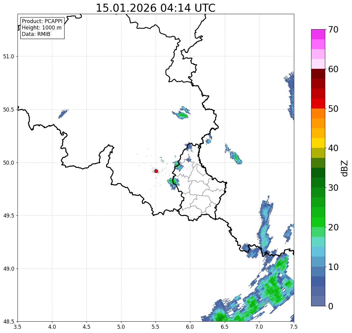Screen dimensions: 352x333
Task: Click the magenta swatch at the colorbar top
Action: [x=318, y=34]
